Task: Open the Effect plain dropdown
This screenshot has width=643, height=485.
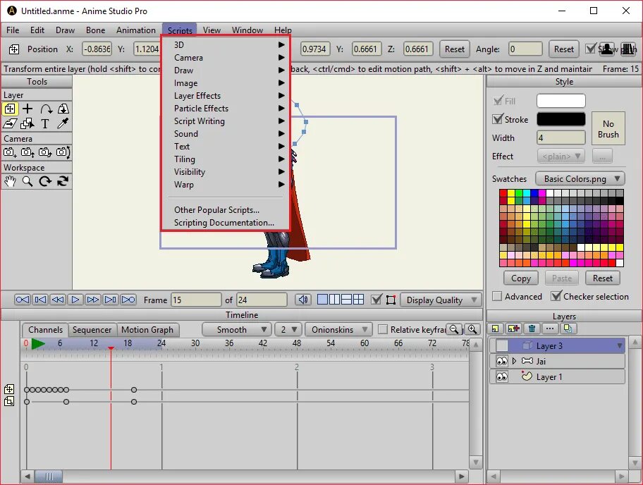Action: pos(561,156)
